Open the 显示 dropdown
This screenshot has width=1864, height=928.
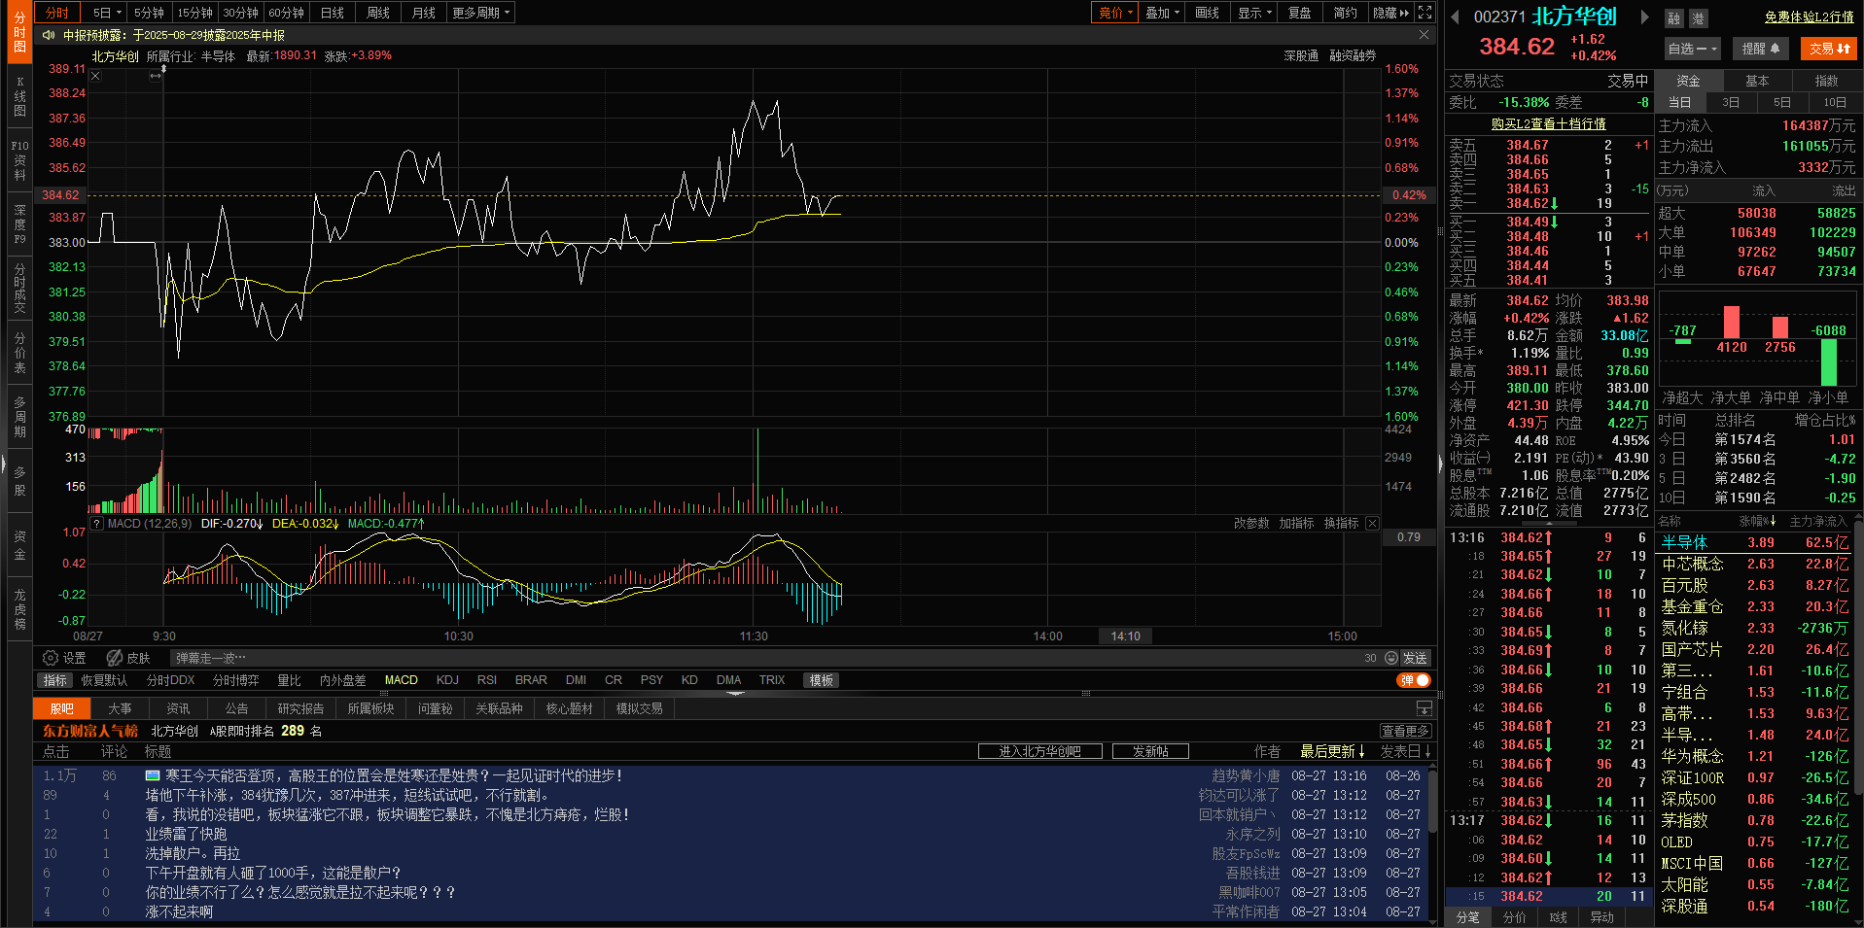click(1255, 13)
